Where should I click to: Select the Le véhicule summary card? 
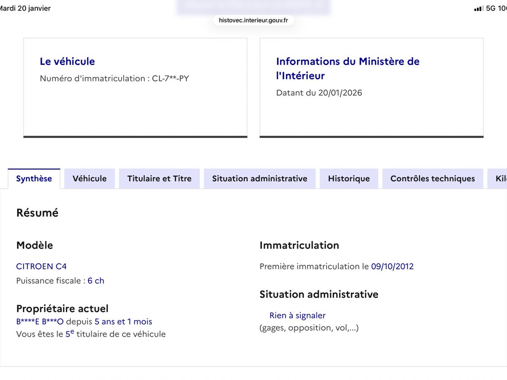click(x=135, y=87)
